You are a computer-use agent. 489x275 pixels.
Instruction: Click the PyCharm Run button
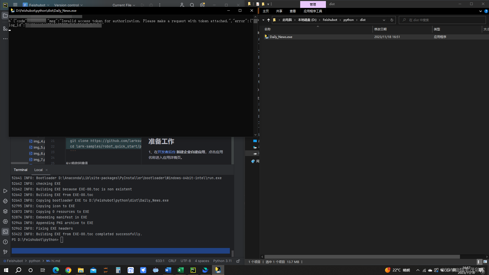pyautogui.click(x=142, y=5)
